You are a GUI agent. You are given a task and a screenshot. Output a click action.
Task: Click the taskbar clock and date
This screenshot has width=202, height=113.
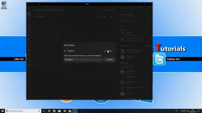[193, 111]
